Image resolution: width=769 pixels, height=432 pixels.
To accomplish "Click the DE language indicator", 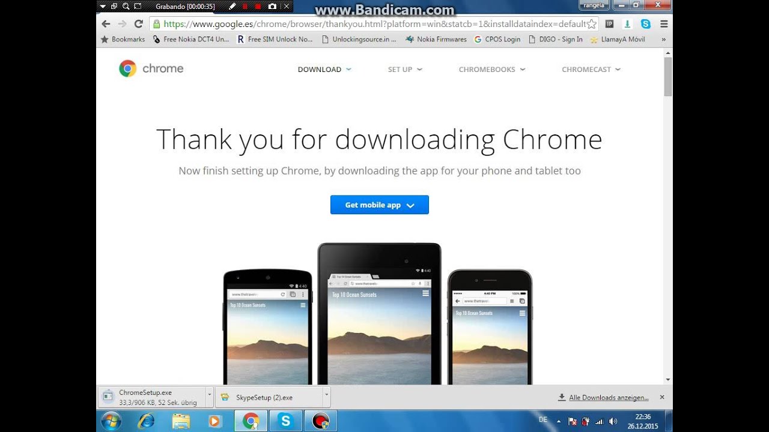I will click(543, 420).
